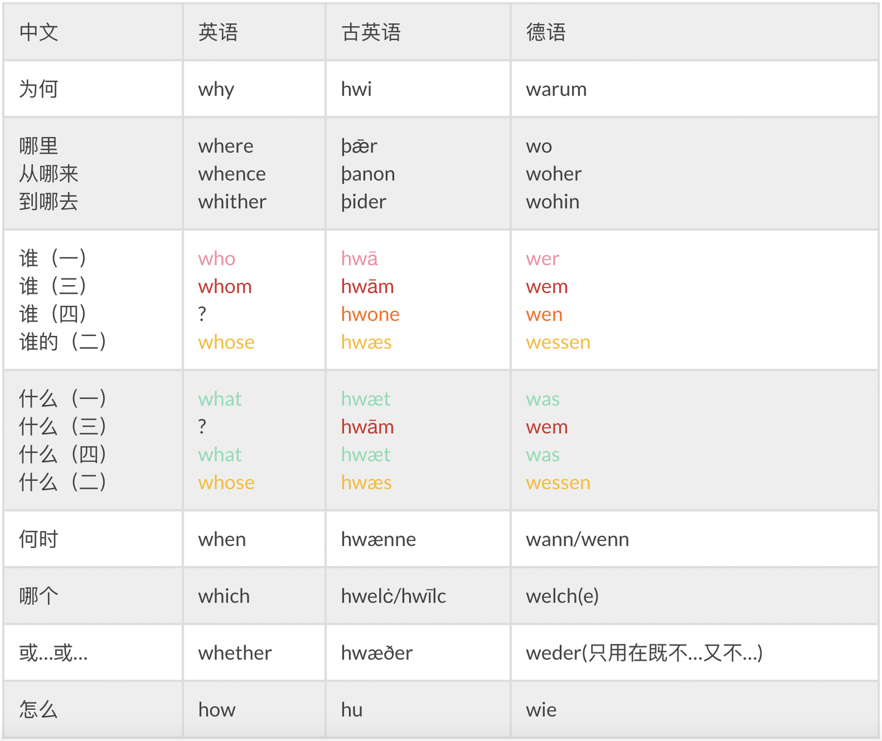Click the Old English word "hwæðer"

click(377, 653)
